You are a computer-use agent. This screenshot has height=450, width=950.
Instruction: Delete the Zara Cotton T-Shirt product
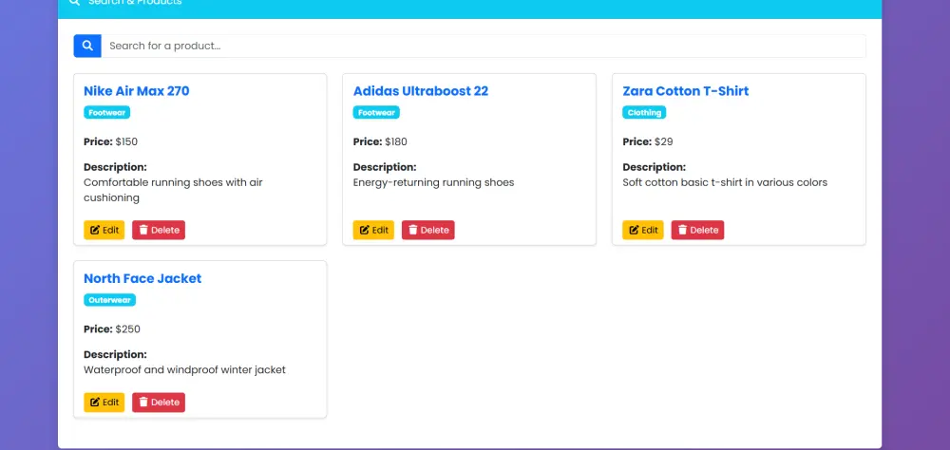click(x=697, y=230)
